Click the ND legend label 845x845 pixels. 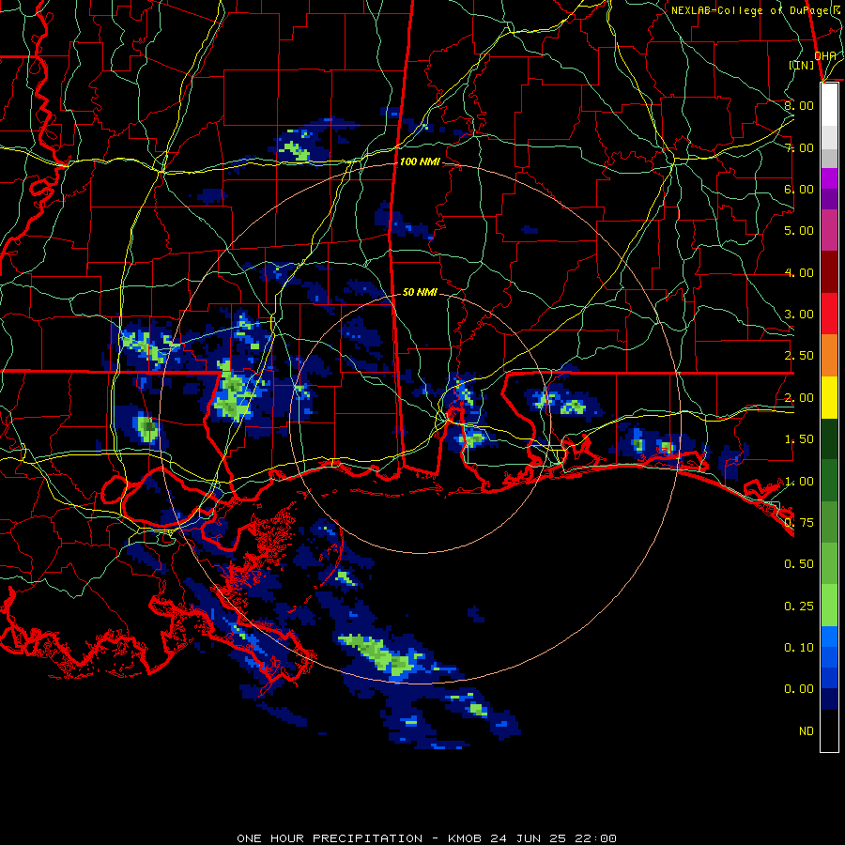pyautogui.click(x=807, y=731)
